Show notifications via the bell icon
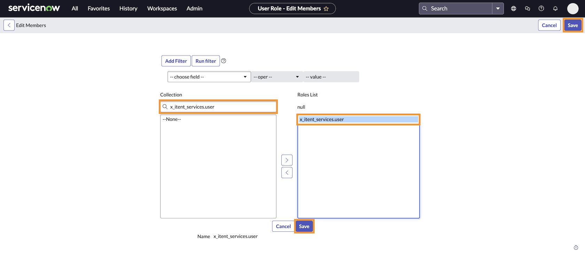This screenshot has width=585, height=255. pyautogui.click(x=555, y=9)
